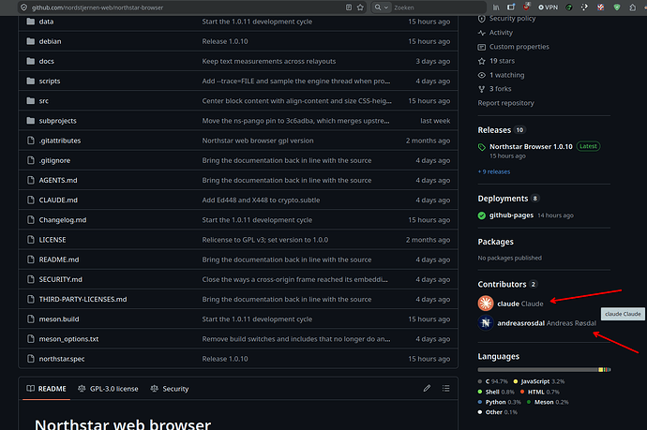647x430 pixels.
Task: Open the docs folder
Action: [47, 61]
